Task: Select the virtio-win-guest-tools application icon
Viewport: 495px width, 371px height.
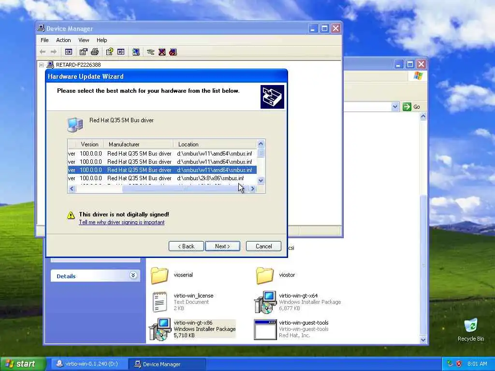Action: click(265, 329)
